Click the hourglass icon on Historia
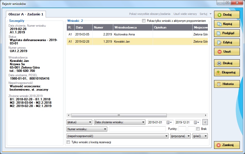Screen dimensions: 245x154 219,84
